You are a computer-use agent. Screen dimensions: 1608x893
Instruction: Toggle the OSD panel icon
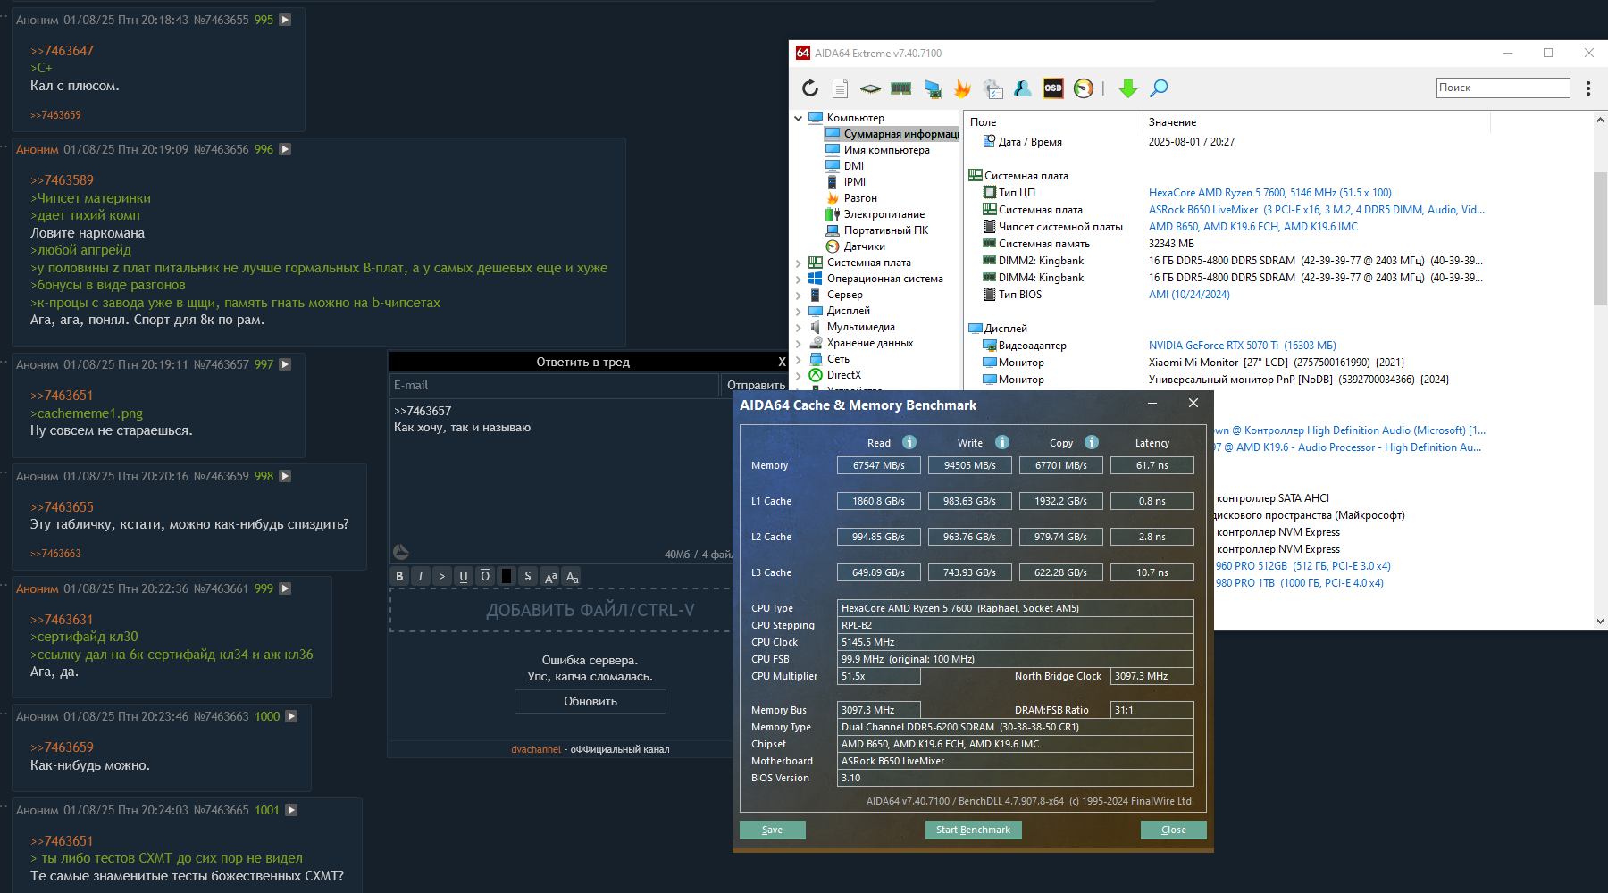click(1053, 88)
